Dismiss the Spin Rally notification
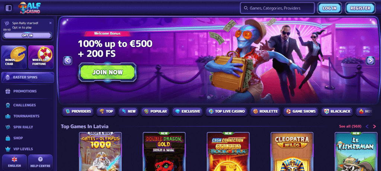Viewport: 381px width, 171px height. 50,23
